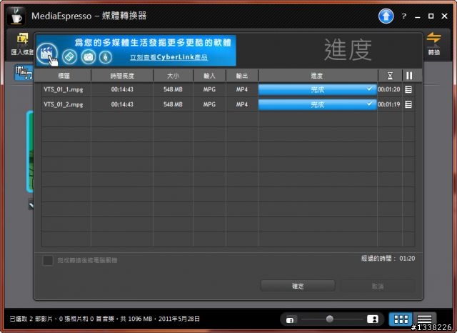Click completed progress bar of VTS_01_2.mpg

pyautogui.click(x=317, y=104)
